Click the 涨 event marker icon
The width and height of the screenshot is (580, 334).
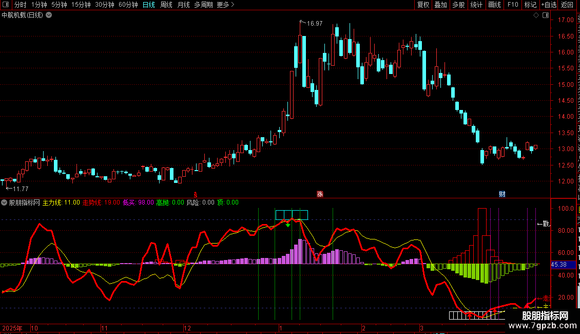coord(320,194)
